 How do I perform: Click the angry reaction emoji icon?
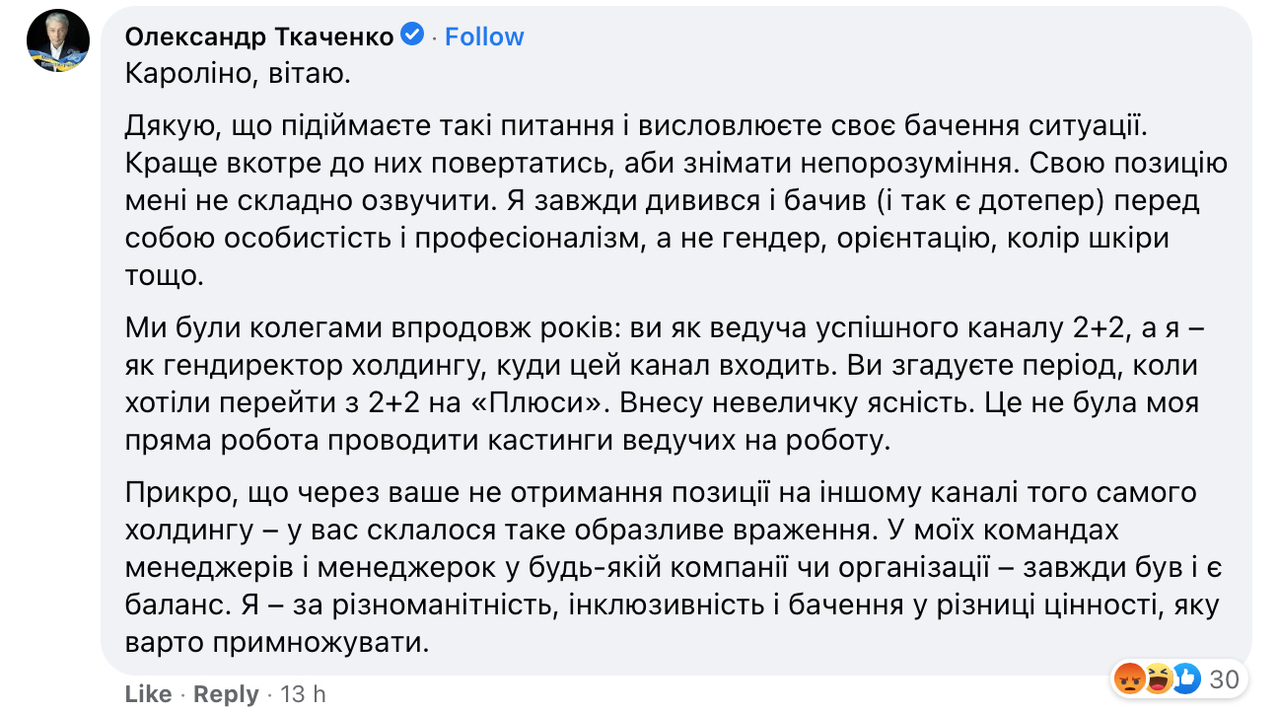(1128, 678)
